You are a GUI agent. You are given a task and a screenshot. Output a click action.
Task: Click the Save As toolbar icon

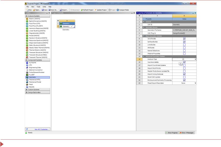[53, 10]
